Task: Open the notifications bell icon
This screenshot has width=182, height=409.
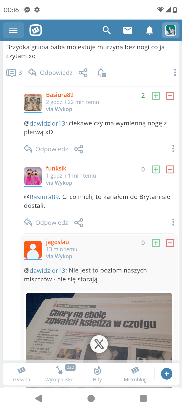Action: (150, 30)
